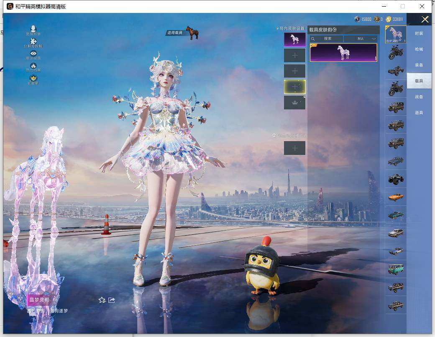Select the teal minibus thumbnail

pyautogui.click(x=396, y=269)
